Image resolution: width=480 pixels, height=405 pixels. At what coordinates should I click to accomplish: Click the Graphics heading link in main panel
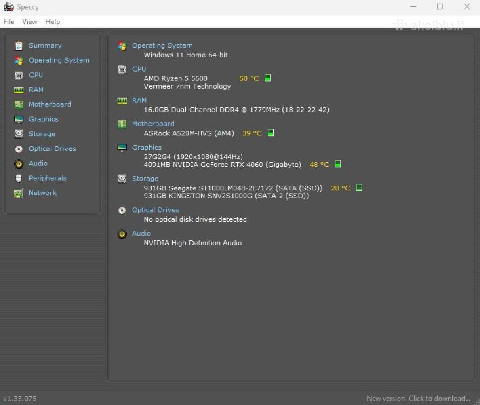[x=147, y=148]
